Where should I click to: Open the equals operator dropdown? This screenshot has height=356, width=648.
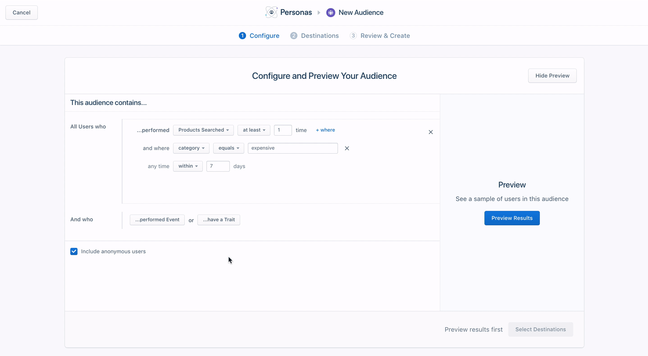pos(228,148)
